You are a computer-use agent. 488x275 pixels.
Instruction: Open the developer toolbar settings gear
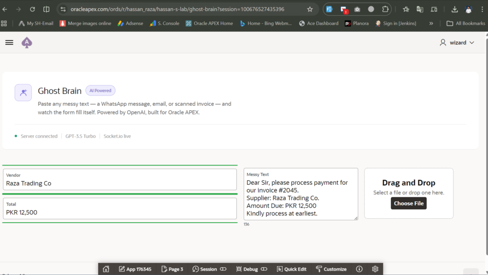click(375, 269)
